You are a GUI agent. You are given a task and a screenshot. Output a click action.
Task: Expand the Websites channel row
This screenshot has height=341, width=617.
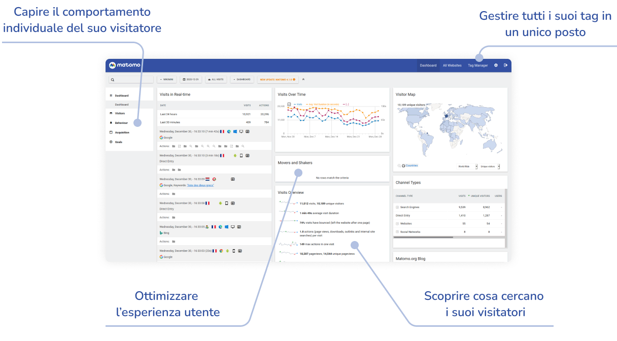pyautogui.click(x=397, y=224)
